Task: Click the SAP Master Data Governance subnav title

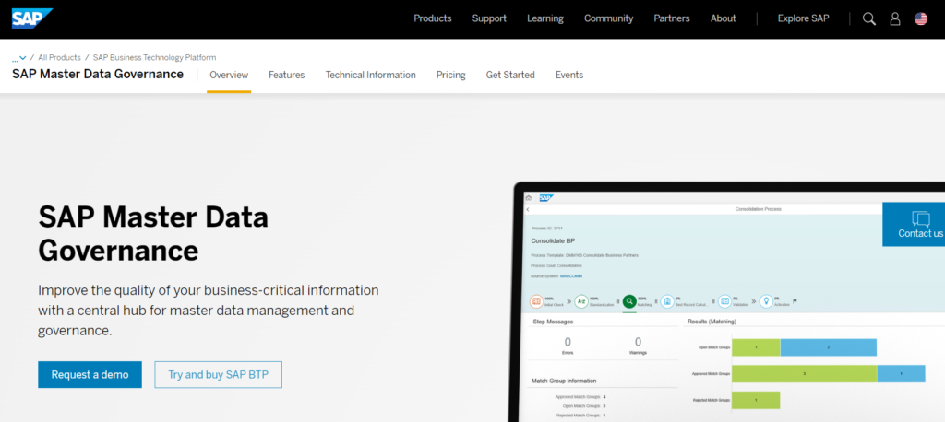Action: (x=98, y=74)
